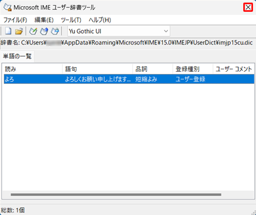This screenshot has height=215, width=256.
Task: Click the ユーザー コメント column header
Action: pos(233,69)
